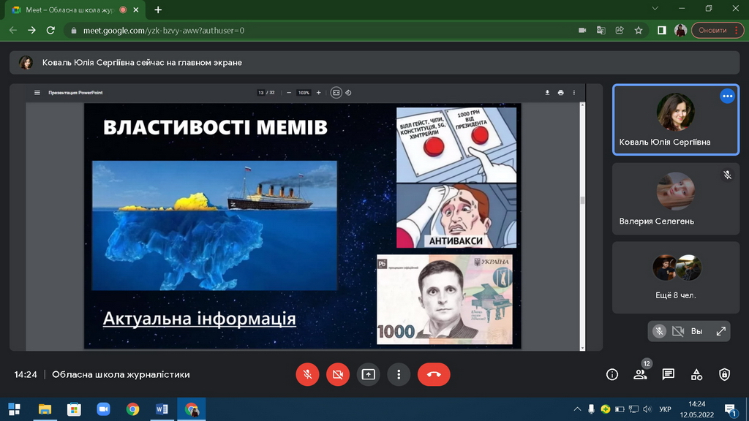Go forward in the browser
749x421 pixels.
pyautogui.click(x=31, y=30)
